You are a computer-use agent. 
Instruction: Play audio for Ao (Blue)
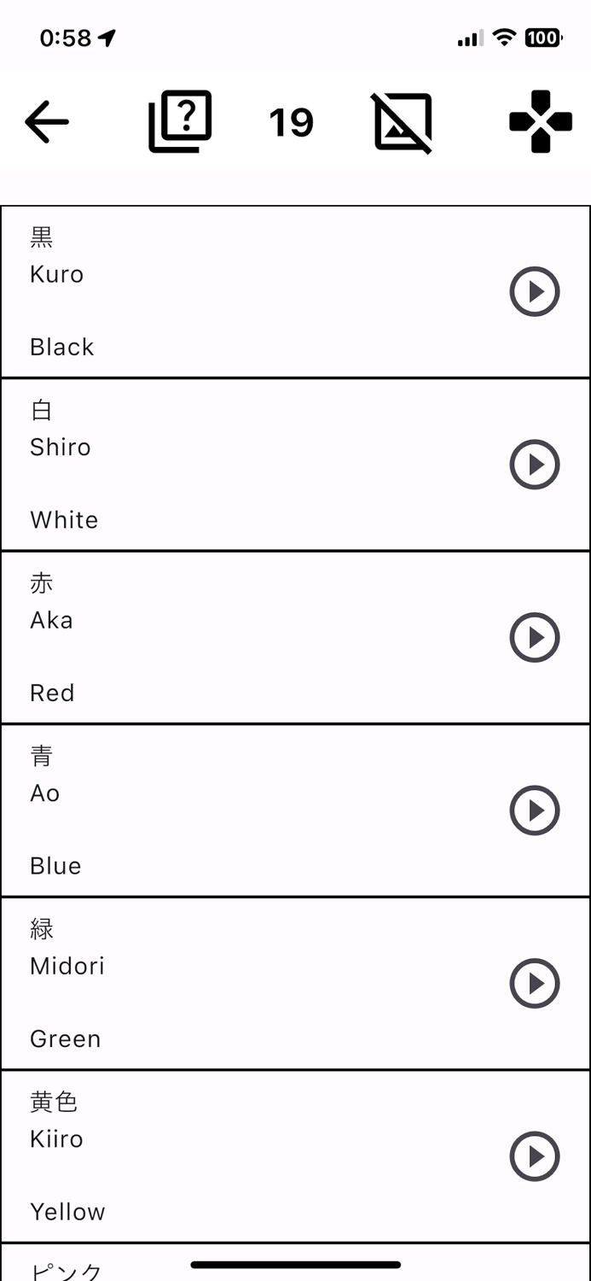pyautogui.click(x=535, y=810)
